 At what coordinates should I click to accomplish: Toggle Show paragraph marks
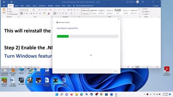click(78, 10)
